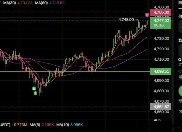Click the 4,720.00 axis price label

[x=161, y=49]
